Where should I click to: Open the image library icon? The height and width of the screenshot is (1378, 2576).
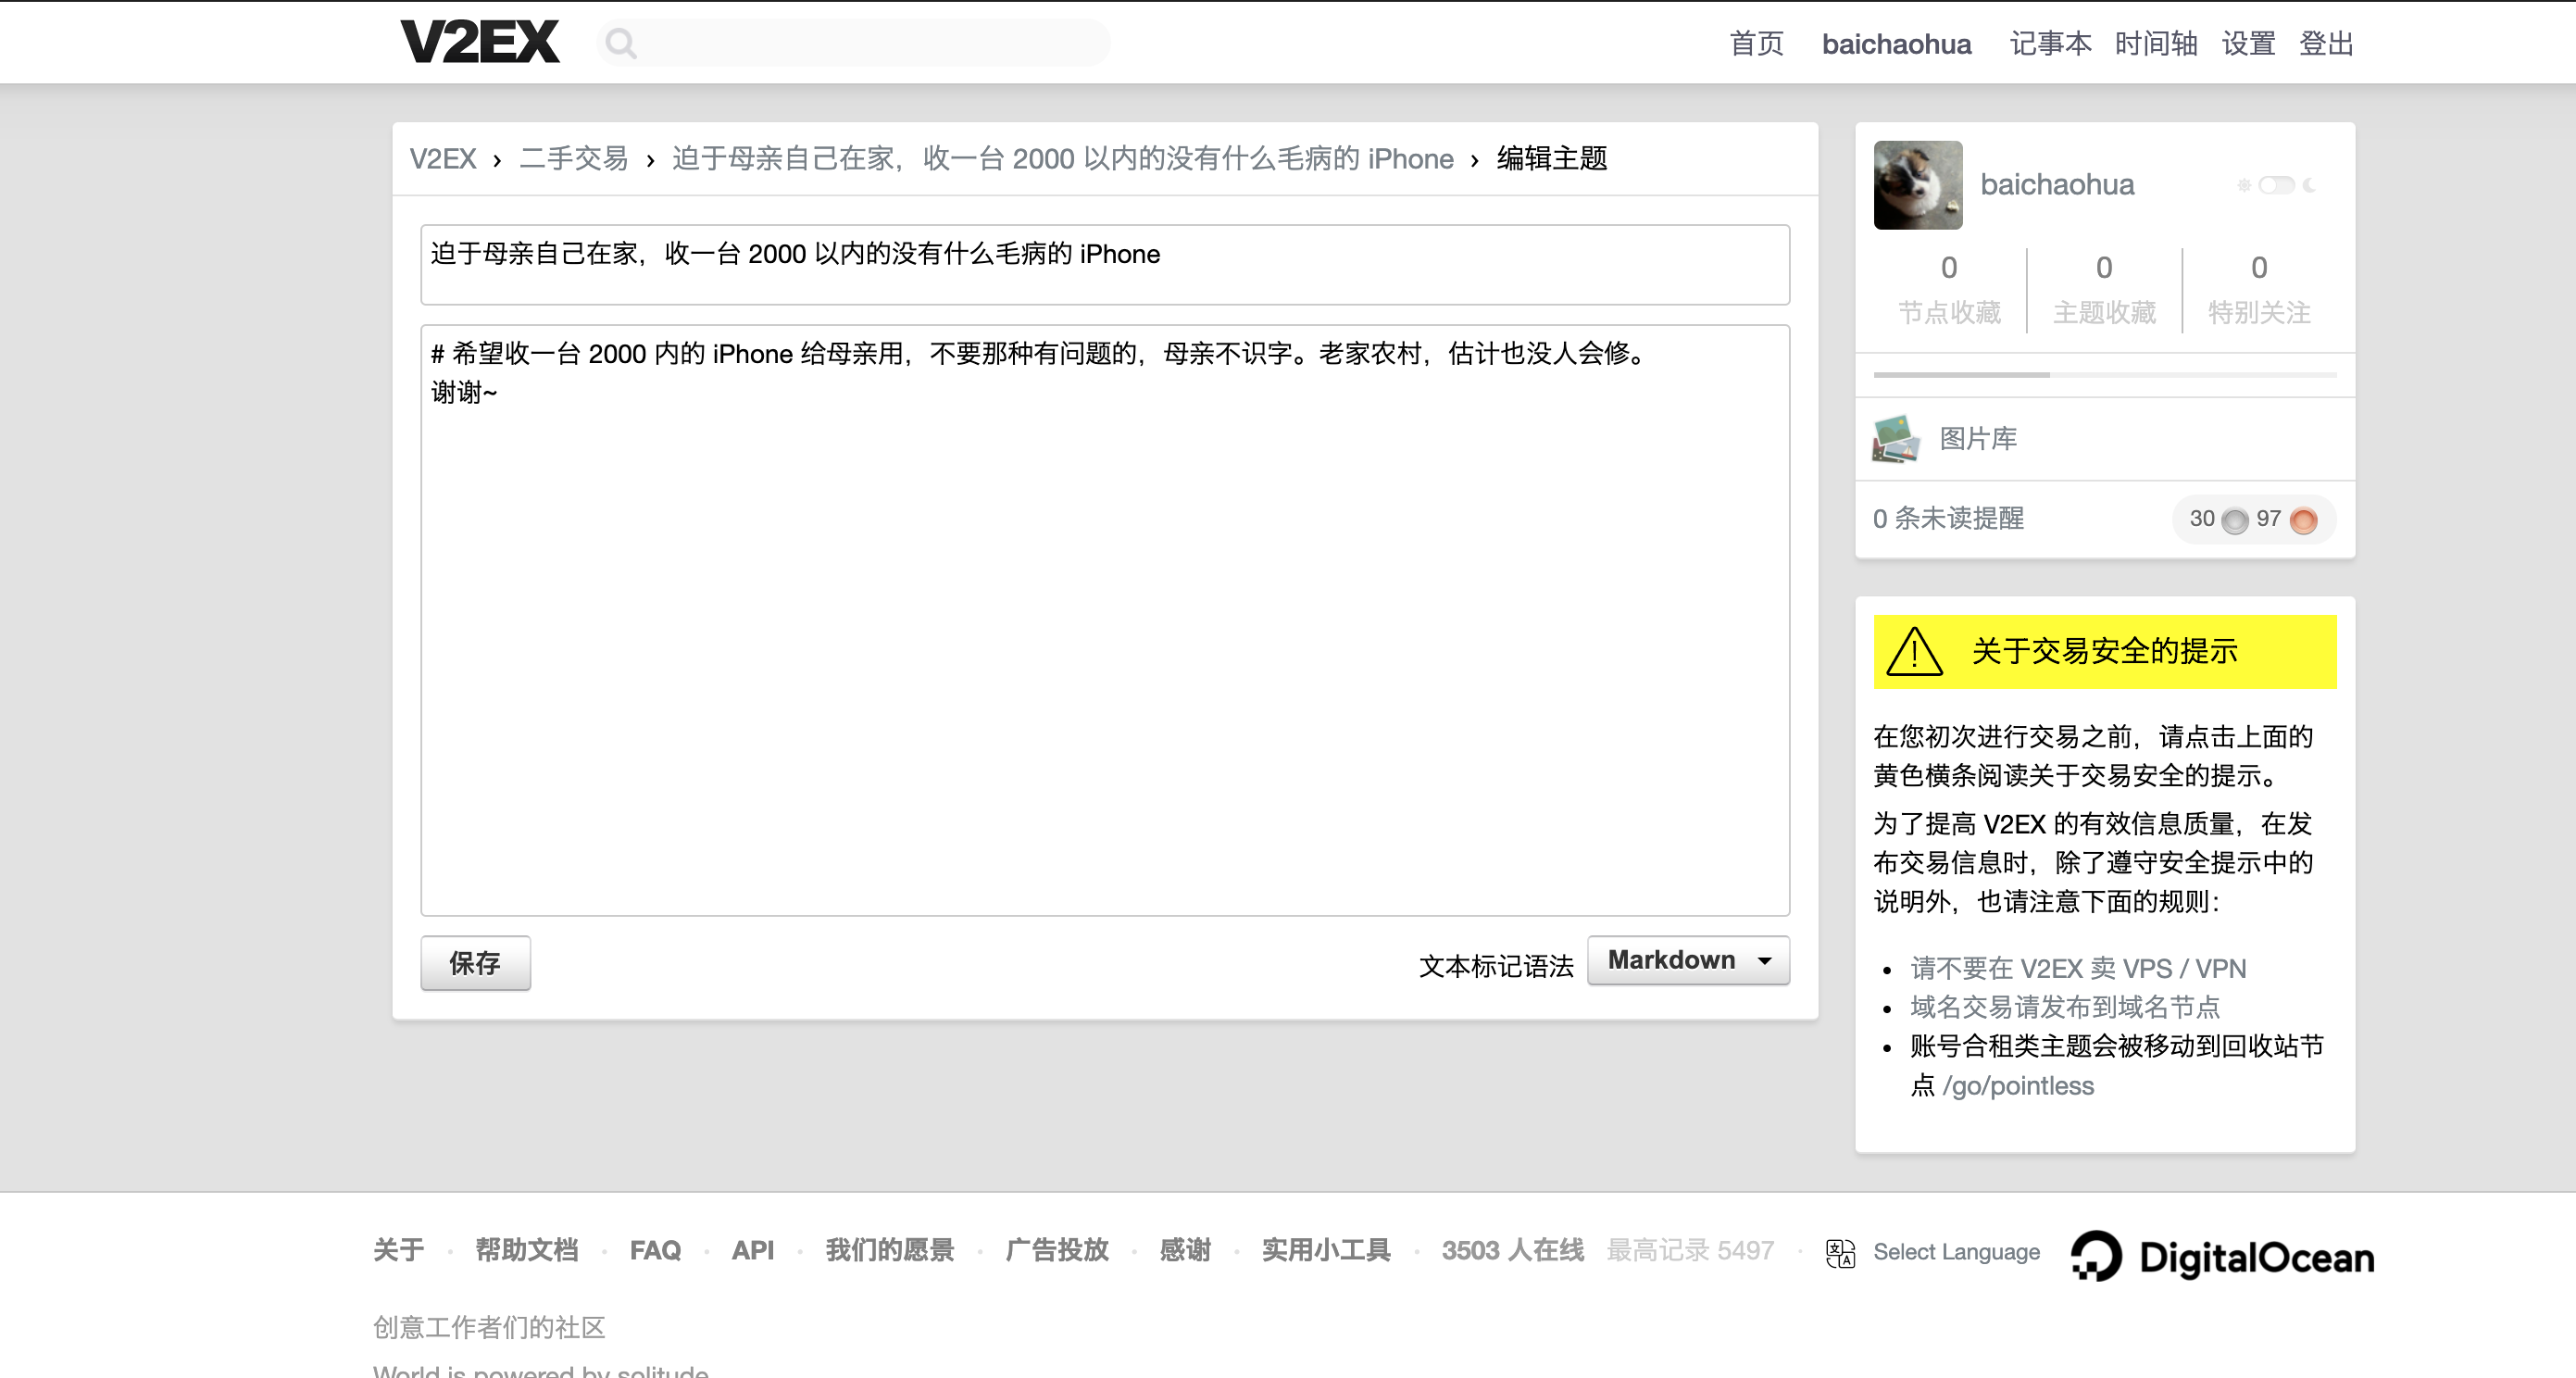click(1895, 439)
